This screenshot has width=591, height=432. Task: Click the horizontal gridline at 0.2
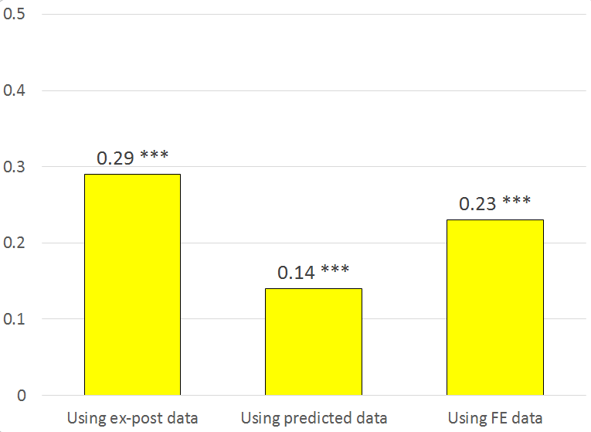[x=224, y=243]
